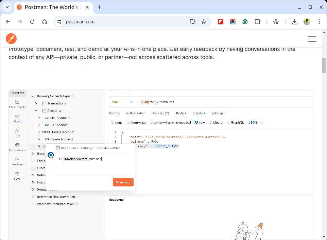
Task: Select the raw body type
Action: (196, 122)
